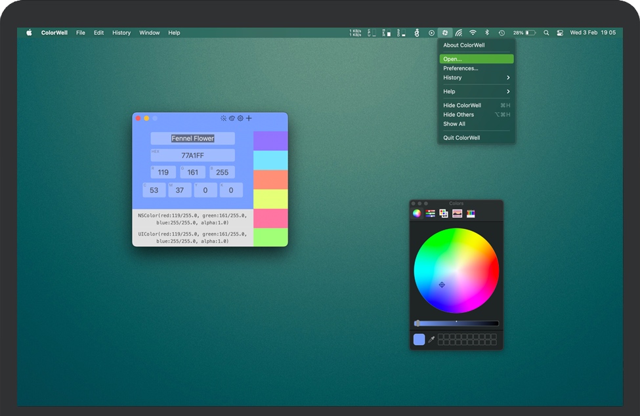Pick a color with the eyedropper tool
This screenshot has height=416, width=640.
click(x=431, y=339)
